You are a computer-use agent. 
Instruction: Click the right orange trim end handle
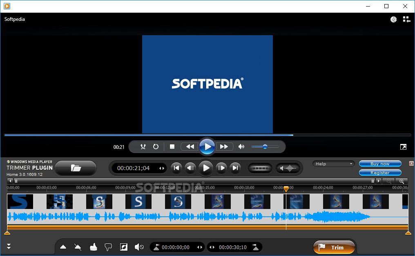coord(408,233)
